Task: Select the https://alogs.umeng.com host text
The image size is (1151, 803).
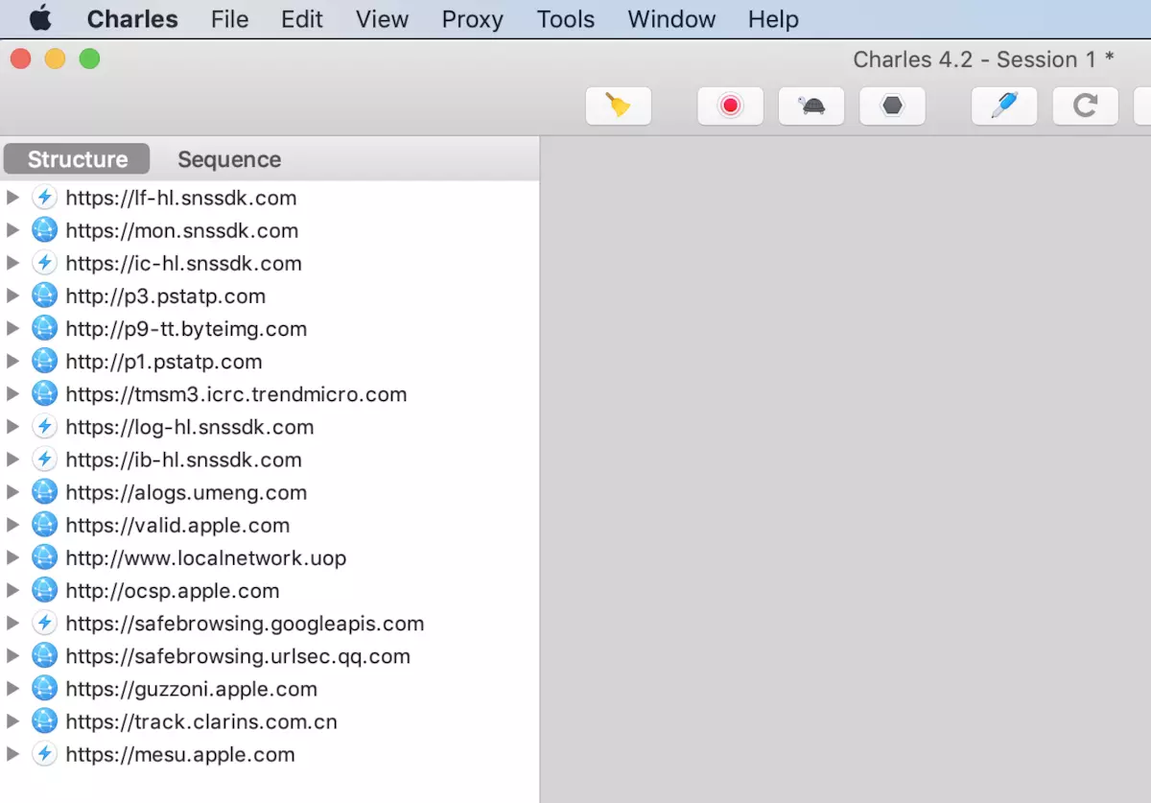Action: tap(186, 492)
